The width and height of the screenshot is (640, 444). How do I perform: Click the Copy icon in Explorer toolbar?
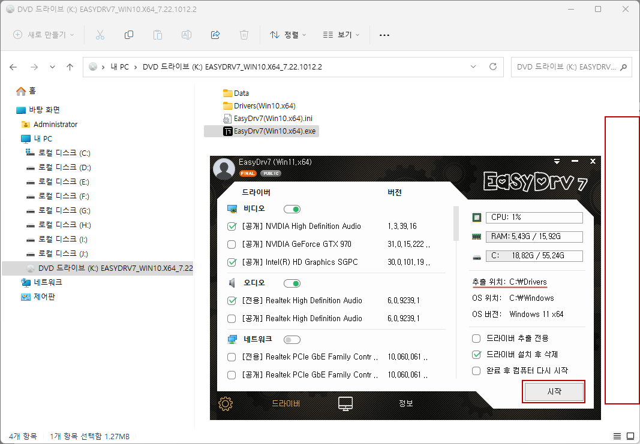pyautogui.click(x=128, y=35)
